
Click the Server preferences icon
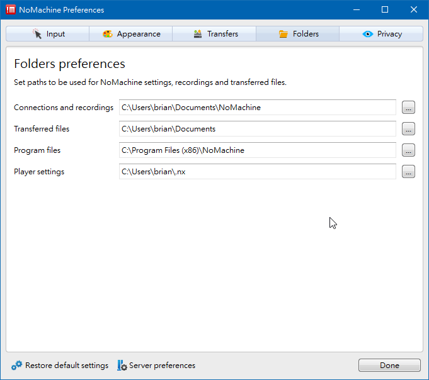click(122, 366)
